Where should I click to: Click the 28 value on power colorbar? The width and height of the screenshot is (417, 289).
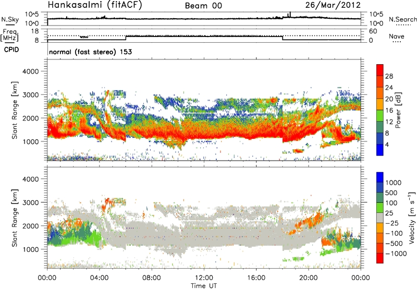[x=389, y=76]
